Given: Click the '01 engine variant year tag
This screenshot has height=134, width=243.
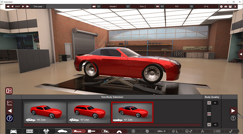Looking at the screenshot, I should click(x=191, y=6).
